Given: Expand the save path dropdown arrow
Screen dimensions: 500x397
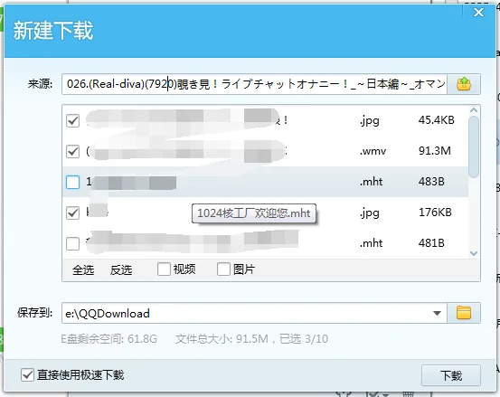Looking at the screenshot, I should (x=438, y=313).
